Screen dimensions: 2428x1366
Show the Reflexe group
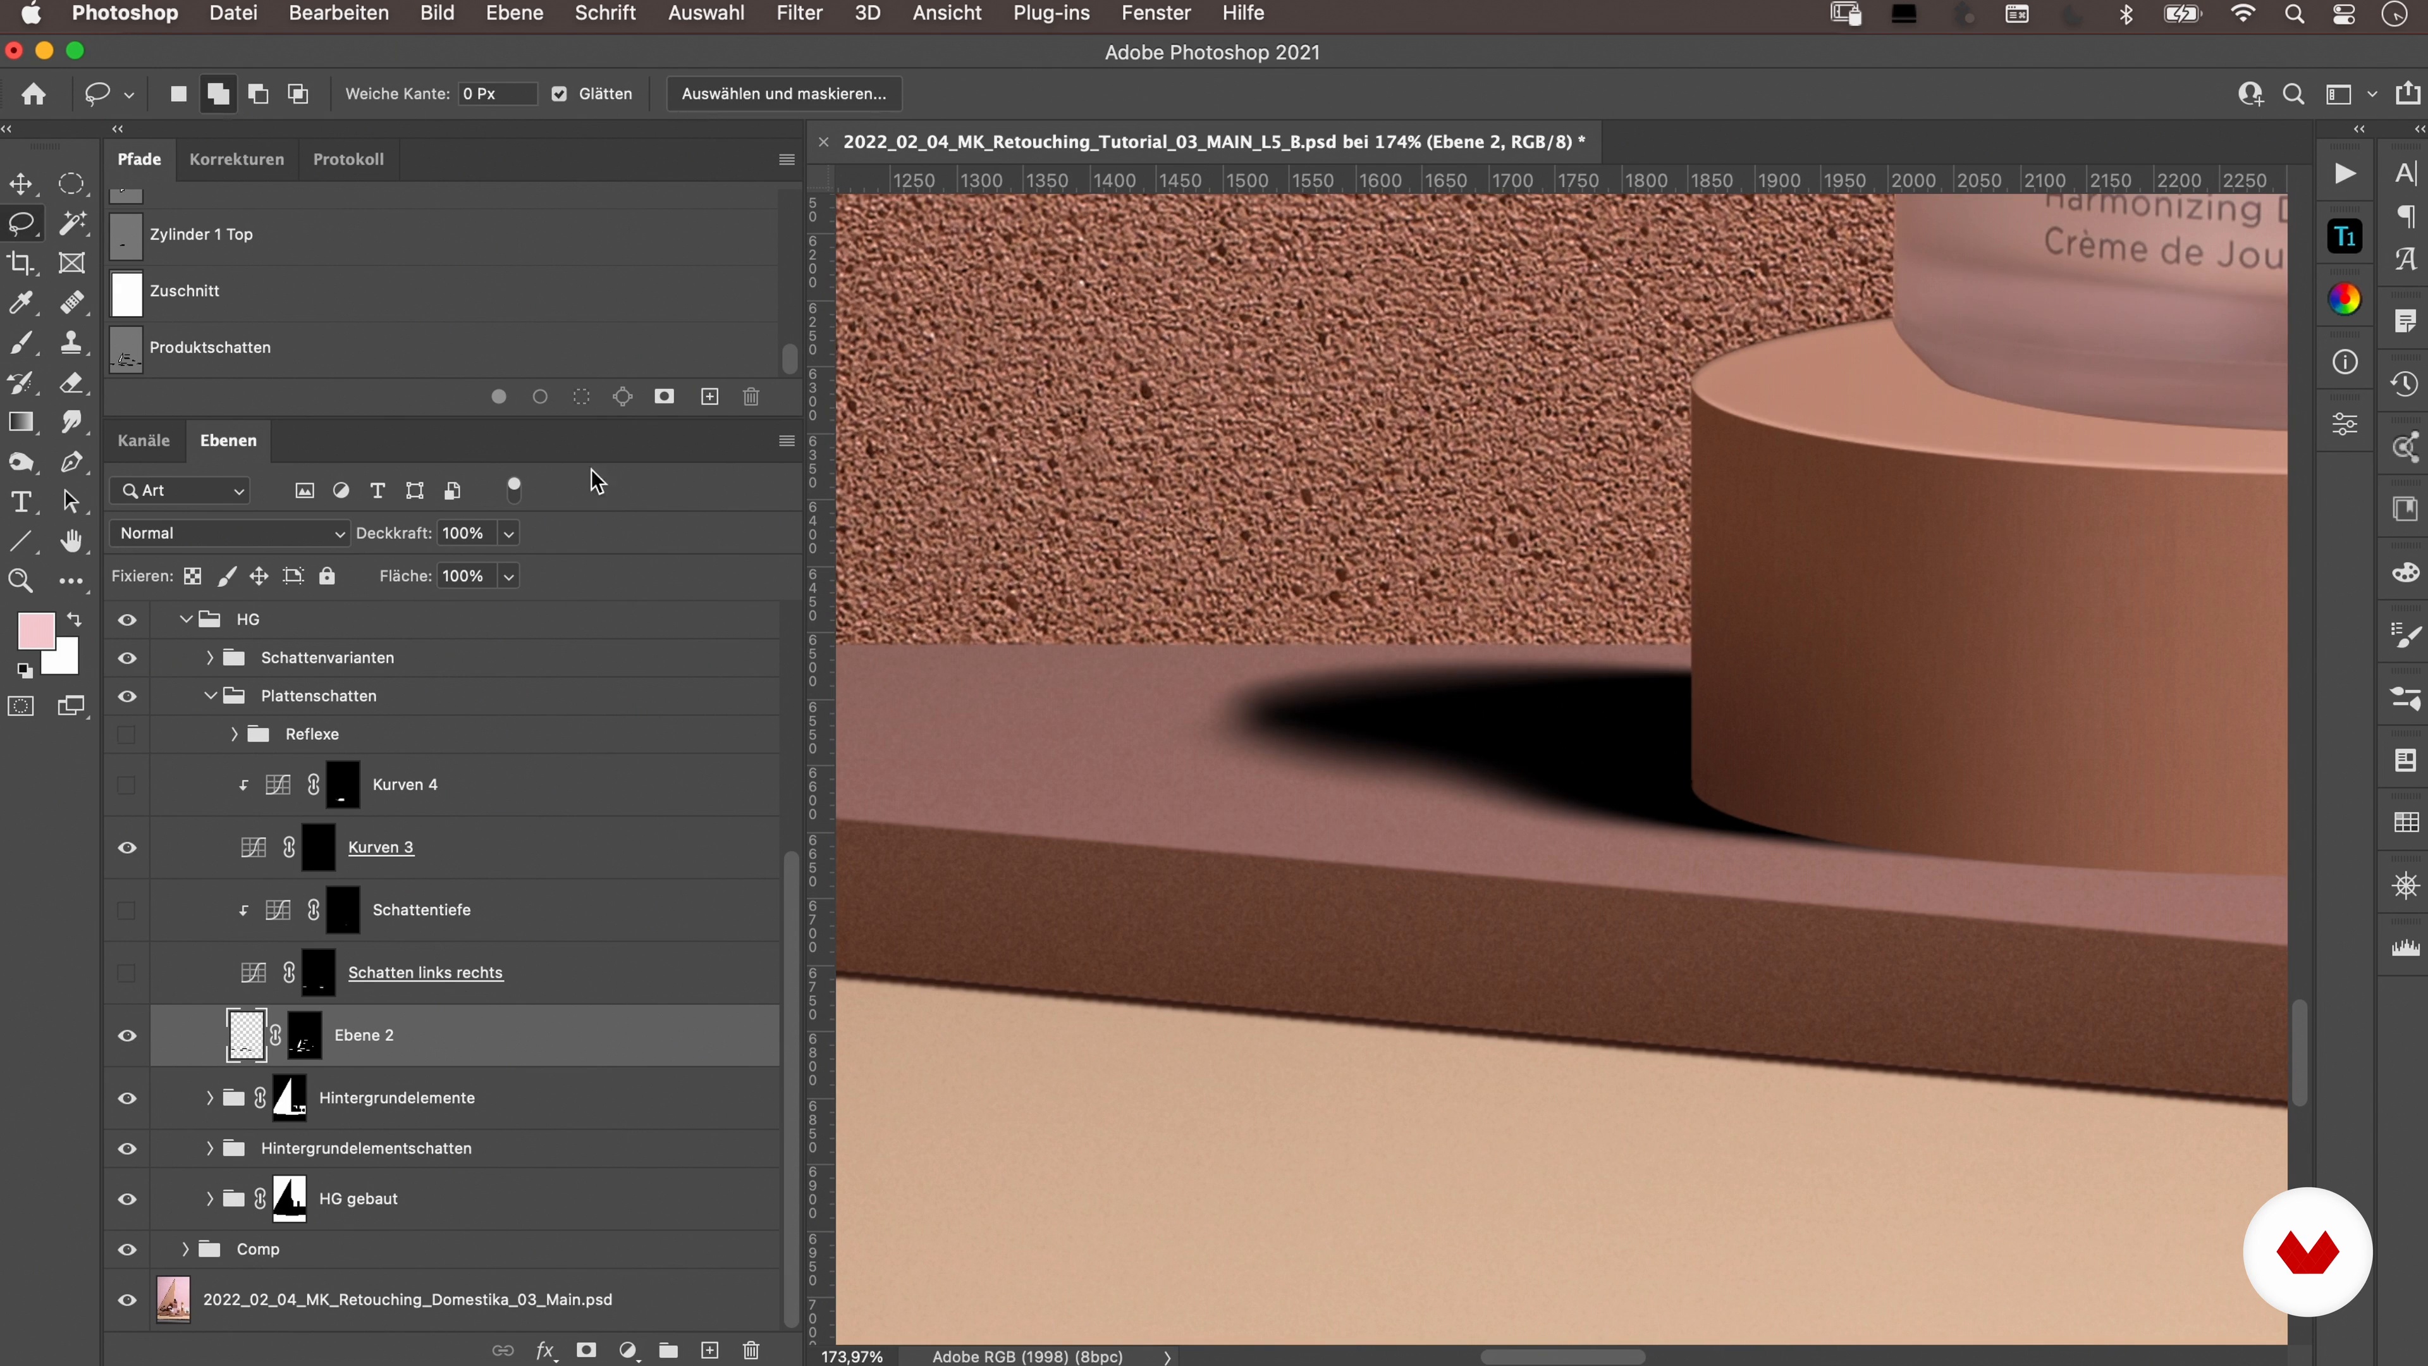coord(126,734)
